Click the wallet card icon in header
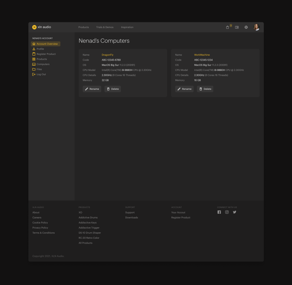Image resolution: width=292 pixels, height=285 pixels. click(x=237, y=27)
